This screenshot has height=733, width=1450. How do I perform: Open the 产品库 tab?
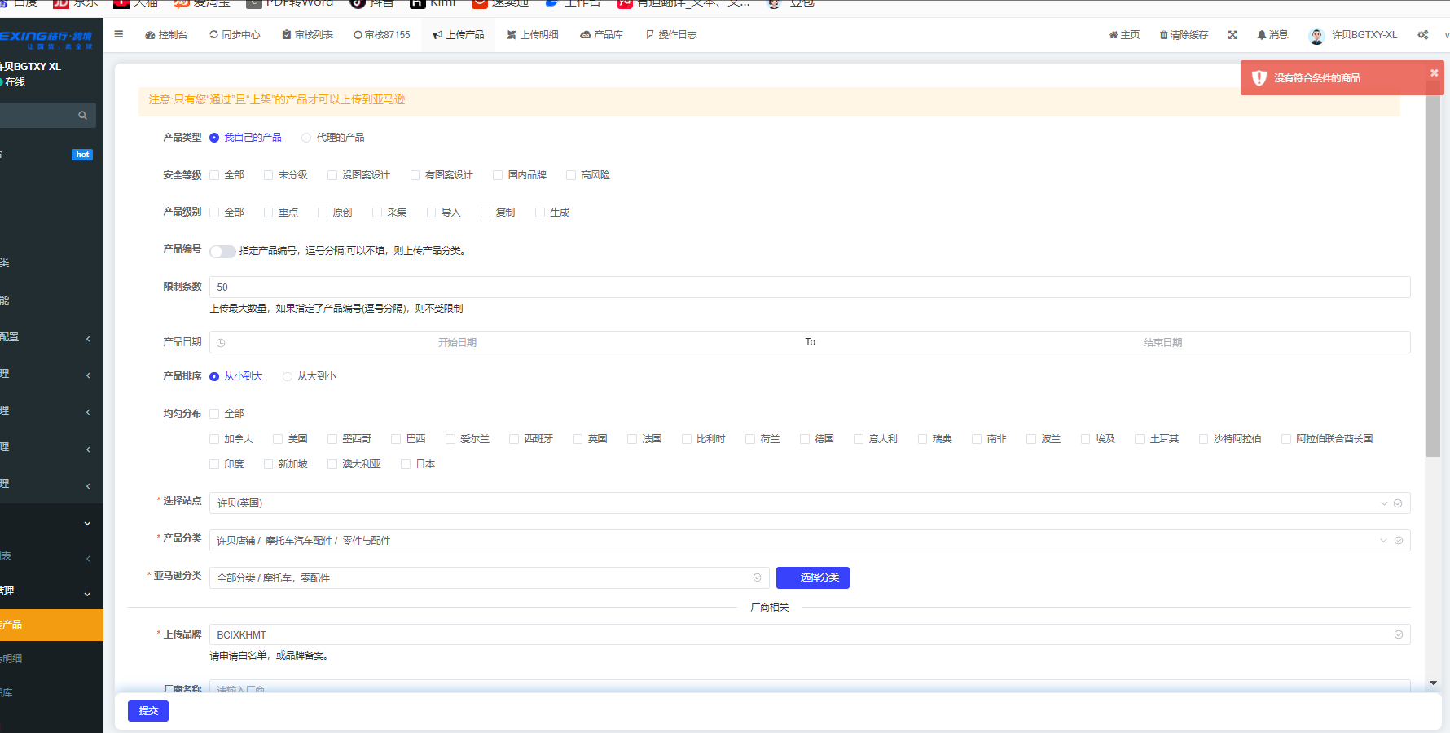(x=601, y=35)
